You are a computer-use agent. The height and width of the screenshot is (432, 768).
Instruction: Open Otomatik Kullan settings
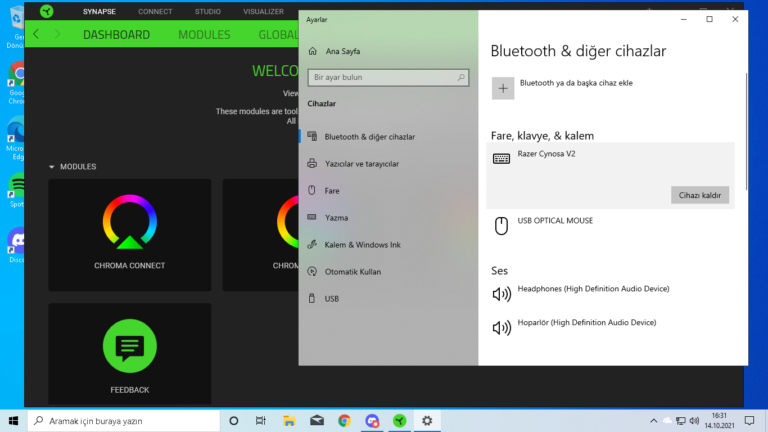coord(388,272)
